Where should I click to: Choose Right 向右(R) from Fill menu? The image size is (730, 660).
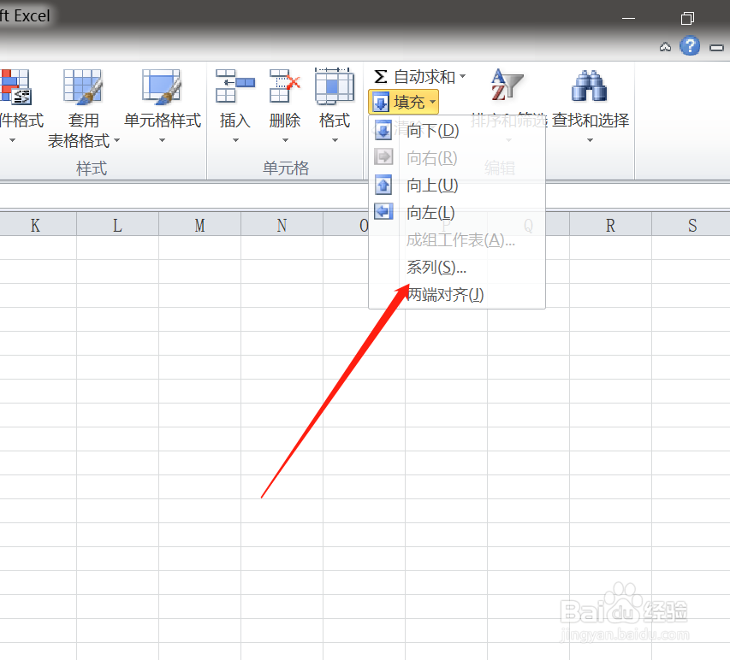click(457, 158)
